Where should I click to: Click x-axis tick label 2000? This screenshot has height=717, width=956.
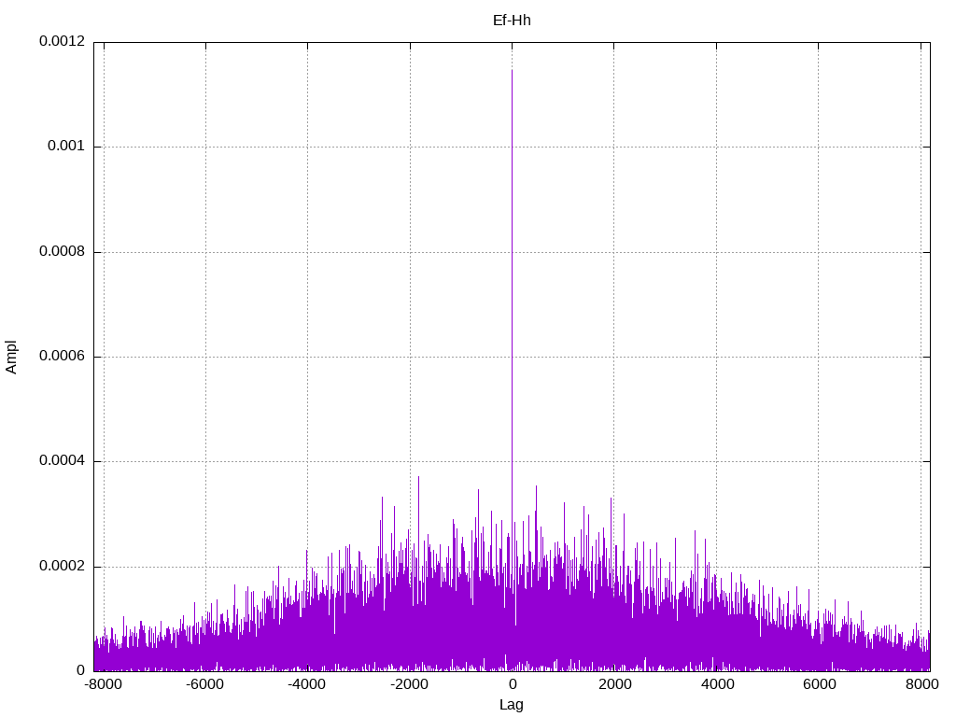pos(614,684)
